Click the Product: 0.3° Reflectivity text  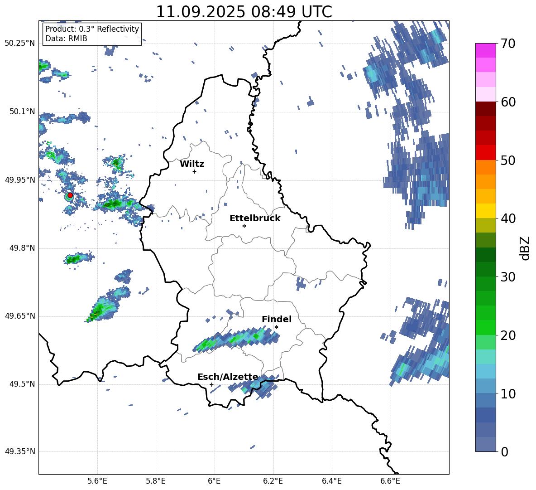tap(92, 29)
